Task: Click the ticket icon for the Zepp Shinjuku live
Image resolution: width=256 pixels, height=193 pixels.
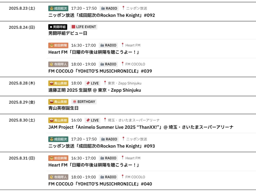Action: 88,83
